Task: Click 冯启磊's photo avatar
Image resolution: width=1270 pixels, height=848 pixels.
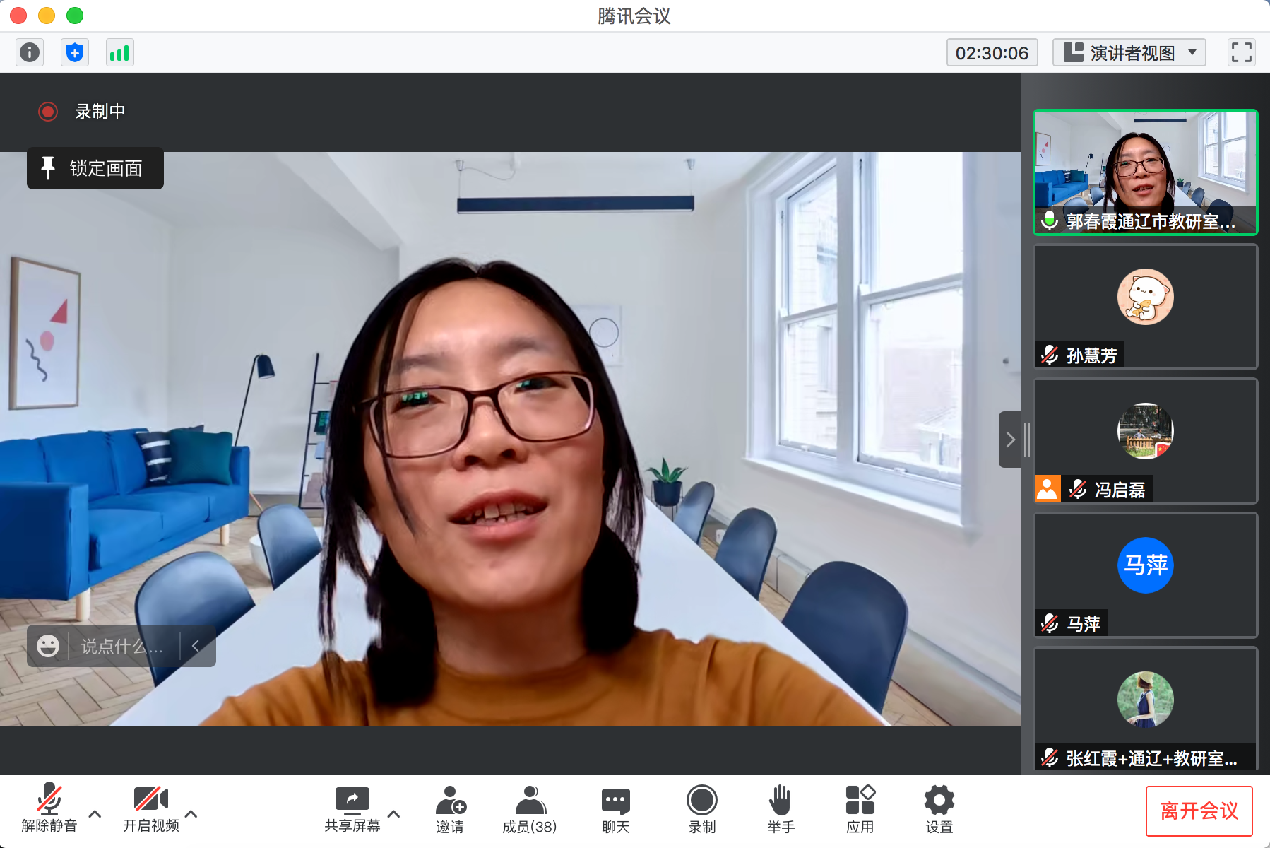Action: [x=1145, y=431]
